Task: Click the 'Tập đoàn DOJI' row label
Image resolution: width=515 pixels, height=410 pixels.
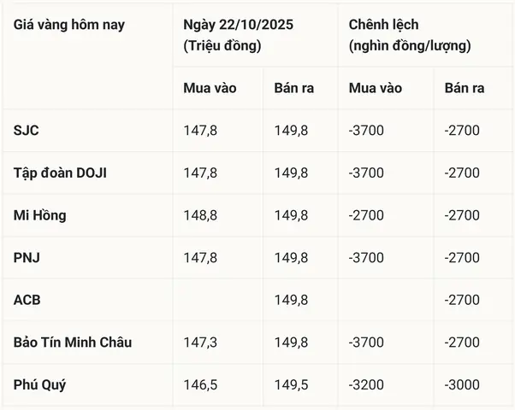Action: click(60, 173)
